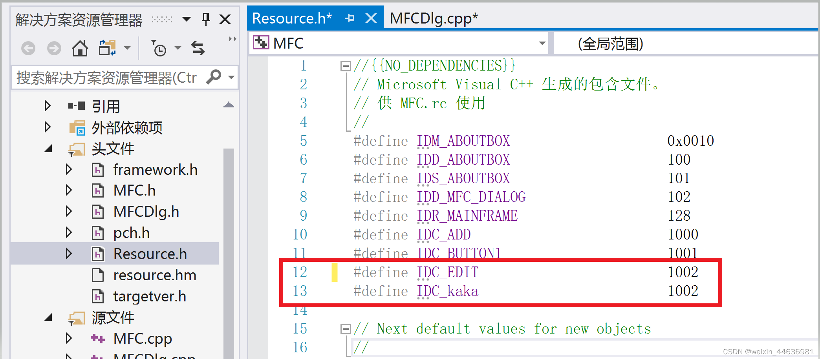
Task: Click the forward navigation arrow in Solution Explorer
Action: pos(54,48)
